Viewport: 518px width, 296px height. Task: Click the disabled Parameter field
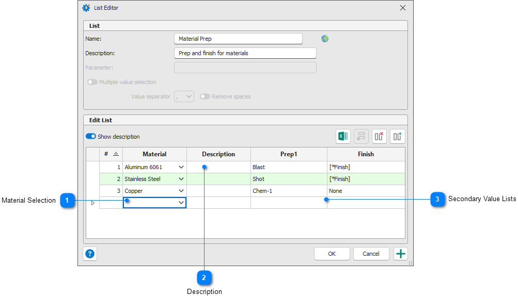pyautogui.click(x=245, y=68)
